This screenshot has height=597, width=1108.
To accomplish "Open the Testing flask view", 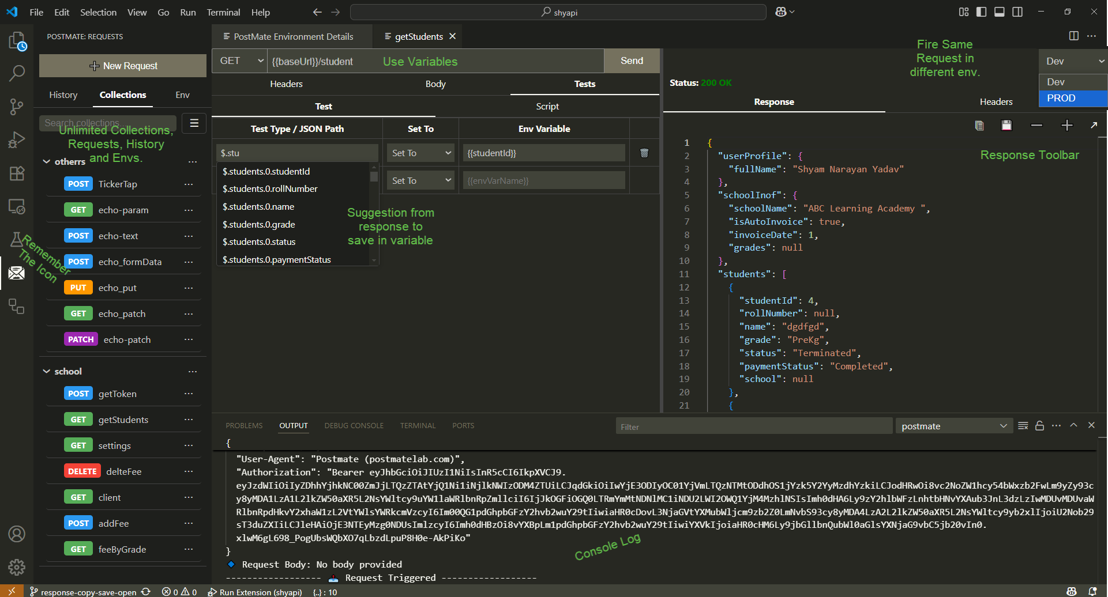I will pyautogui.click(x=17, y=239).
